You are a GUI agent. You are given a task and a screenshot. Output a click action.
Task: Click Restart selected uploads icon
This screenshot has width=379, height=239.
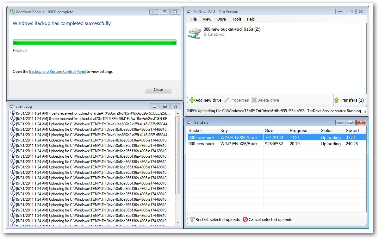[x=192, y=219]
